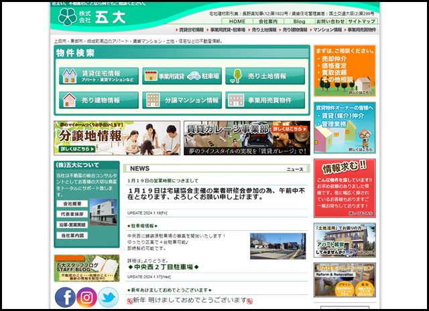Open 中央西２丁目駐車場 link

(x=164, y=267)
